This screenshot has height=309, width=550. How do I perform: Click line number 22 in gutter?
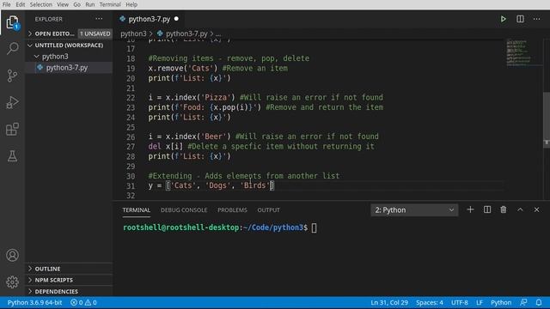[131, 98]
